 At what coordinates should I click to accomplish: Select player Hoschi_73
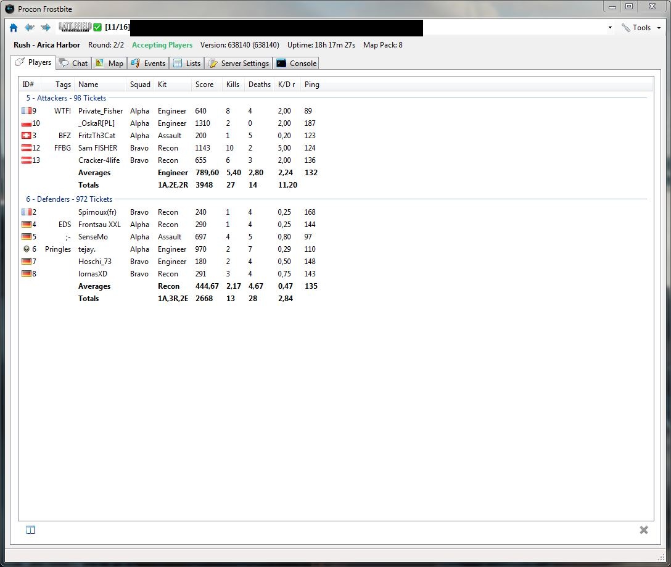94,262
